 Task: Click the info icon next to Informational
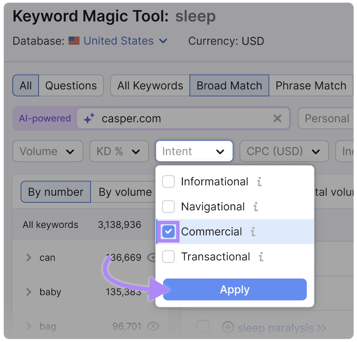(x=259, y=182)
